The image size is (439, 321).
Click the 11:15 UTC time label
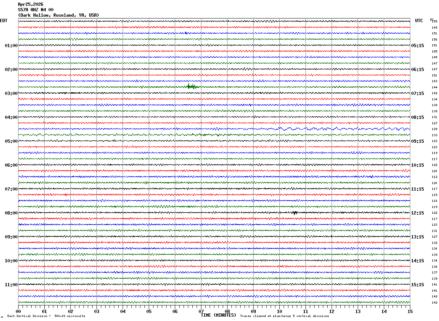tap(418, 189)
